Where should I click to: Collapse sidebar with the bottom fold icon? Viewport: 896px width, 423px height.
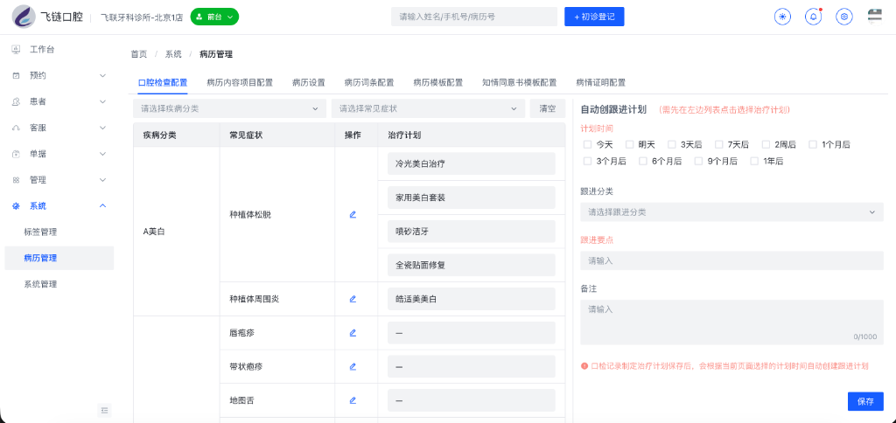[x=104, y=410]
